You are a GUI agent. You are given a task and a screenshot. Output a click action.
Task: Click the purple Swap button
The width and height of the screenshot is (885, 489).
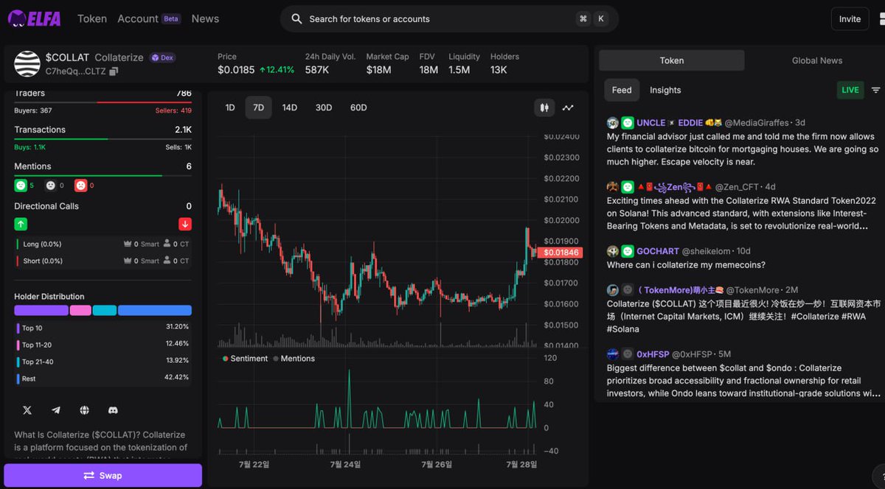click(103, 476)
